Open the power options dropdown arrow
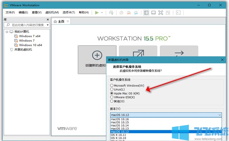Screen dimensions: 229x141 [102, 13]
